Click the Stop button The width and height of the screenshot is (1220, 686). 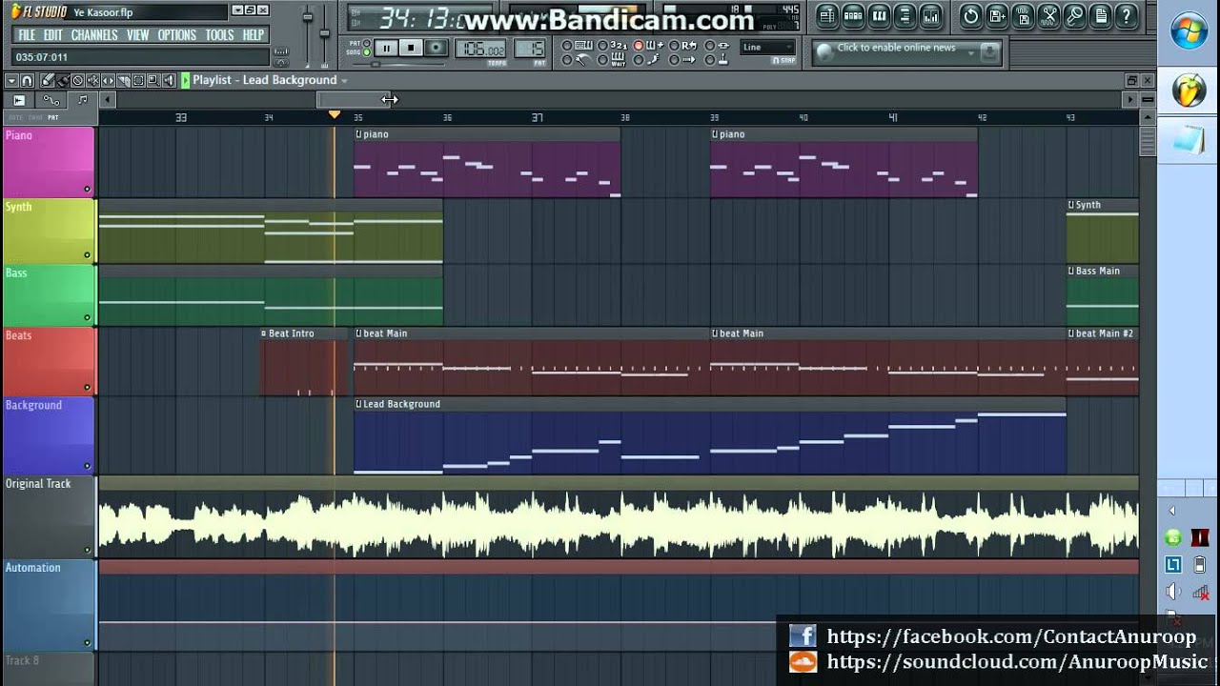[411, 48]
